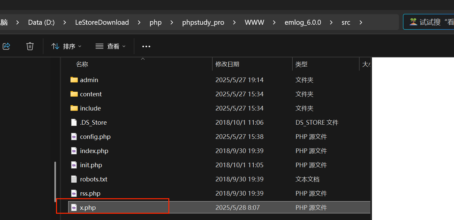
Task: Open the three-dots more options menu
Action: point(146,47)
